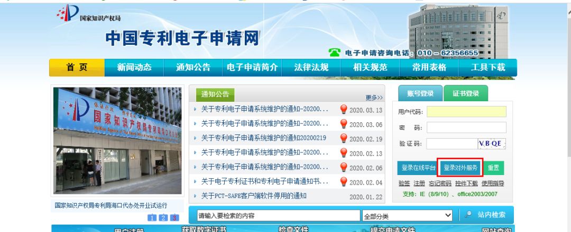
Task: Click the search box 请输入要检索的内容
Action: [x=278, y=216]
